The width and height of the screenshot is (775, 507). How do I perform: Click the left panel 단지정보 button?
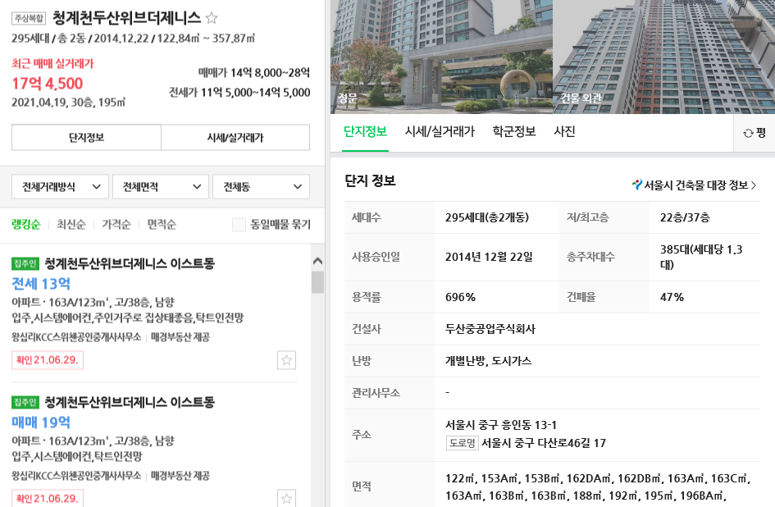pyautogui.click(x=86, y=137)
